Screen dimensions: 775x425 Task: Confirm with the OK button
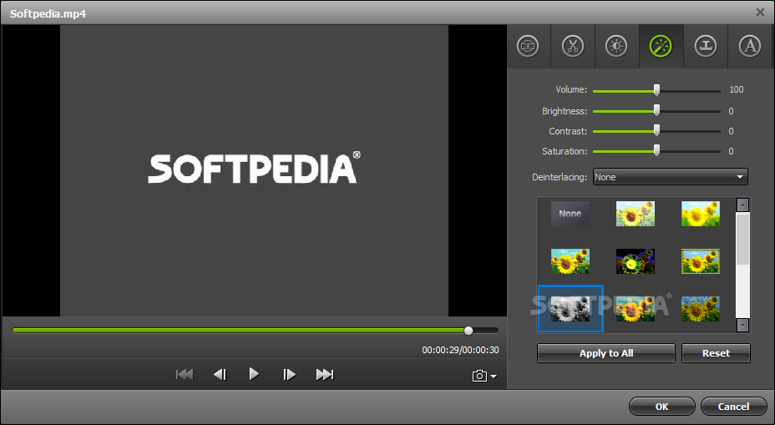[x=661, y=407]
